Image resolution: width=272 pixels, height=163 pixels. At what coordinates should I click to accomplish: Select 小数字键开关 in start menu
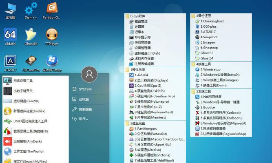(35, 91)
